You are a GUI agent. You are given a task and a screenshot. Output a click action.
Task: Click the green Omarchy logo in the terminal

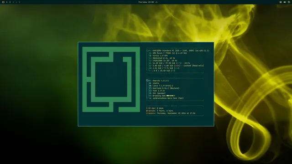tap(111, 79)
